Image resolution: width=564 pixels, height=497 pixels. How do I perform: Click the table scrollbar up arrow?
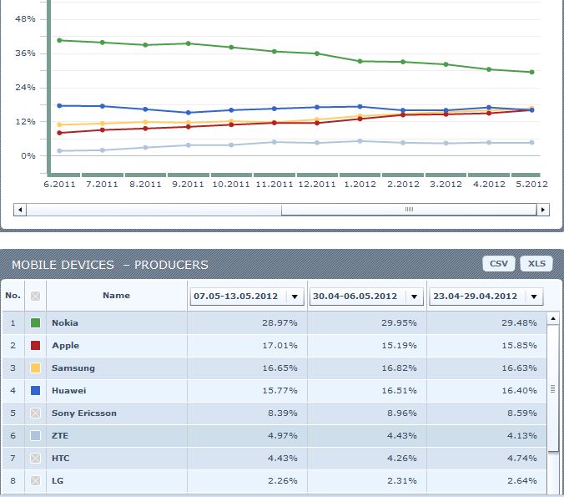553,318
